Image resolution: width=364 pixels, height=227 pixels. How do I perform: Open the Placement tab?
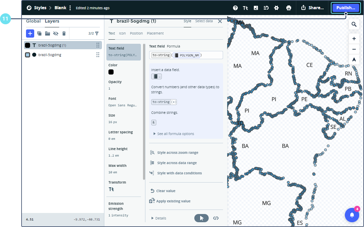(x=155, y=33)
